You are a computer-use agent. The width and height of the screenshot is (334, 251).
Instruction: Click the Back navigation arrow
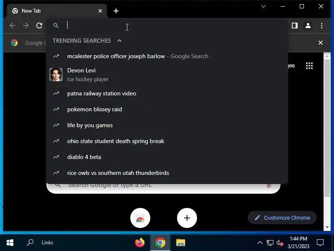[x=13, y=26]
